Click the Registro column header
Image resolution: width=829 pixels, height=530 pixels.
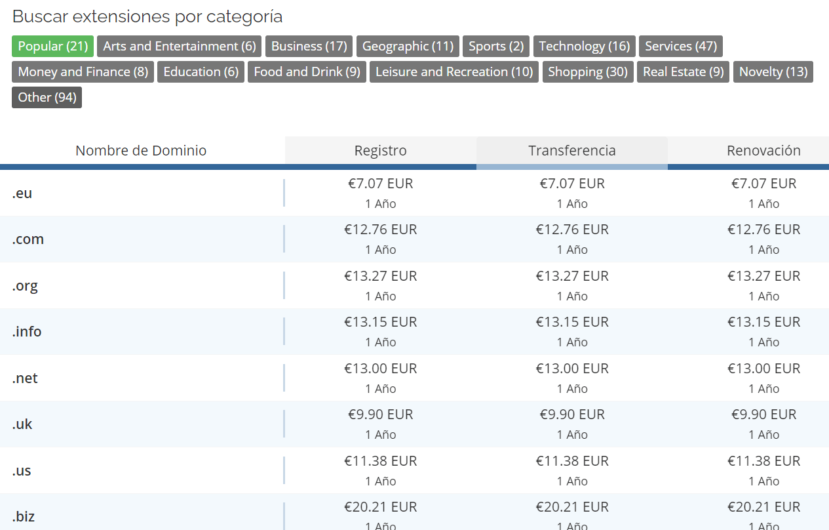[381, 150]
